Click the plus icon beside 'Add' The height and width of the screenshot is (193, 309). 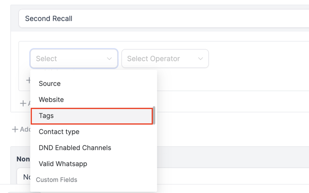pos(15,129)
